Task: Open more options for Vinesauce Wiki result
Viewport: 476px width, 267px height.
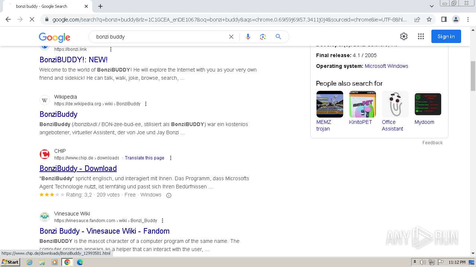Action: [163, 221]
